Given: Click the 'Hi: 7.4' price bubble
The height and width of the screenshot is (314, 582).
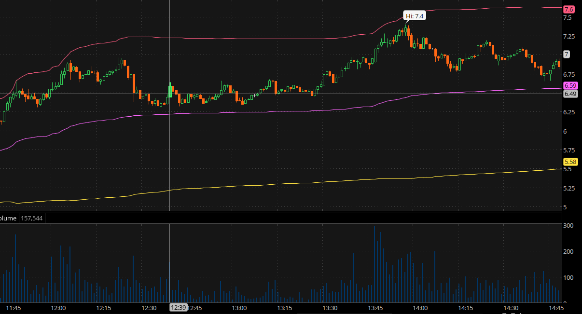Looking at the screenshot, I should point(415,16).
